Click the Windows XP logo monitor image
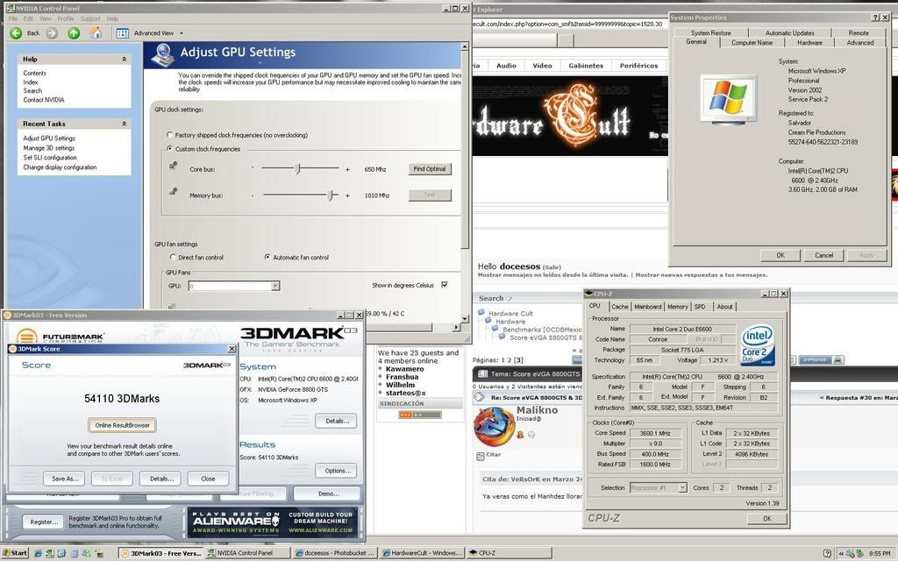The image size is (898, 561). 729,98
